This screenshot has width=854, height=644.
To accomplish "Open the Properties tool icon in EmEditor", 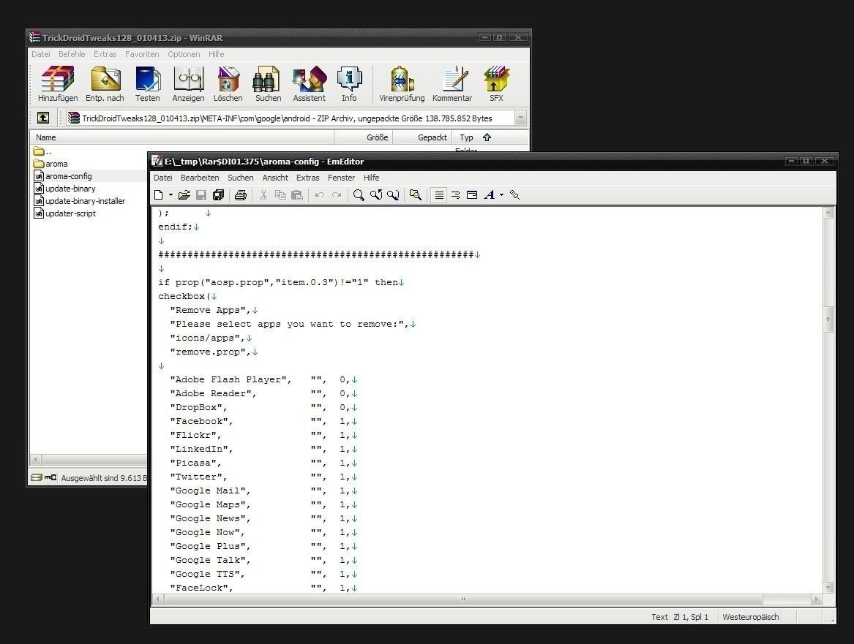I will click(514, 195).
